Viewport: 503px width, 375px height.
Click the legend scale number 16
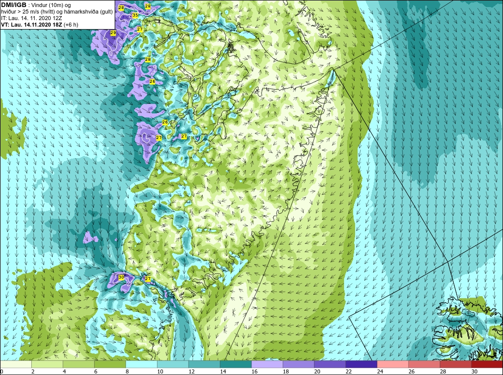coord(255,371)
